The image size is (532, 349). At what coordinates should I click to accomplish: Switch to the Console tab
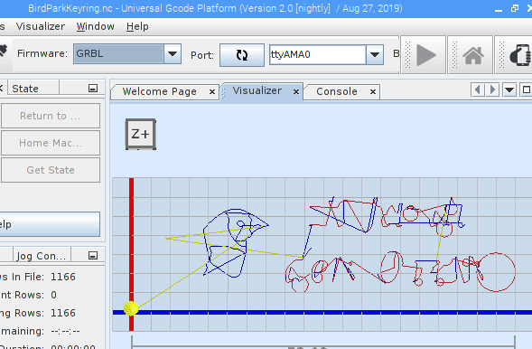pyautogui.click(x=337, y=91)
